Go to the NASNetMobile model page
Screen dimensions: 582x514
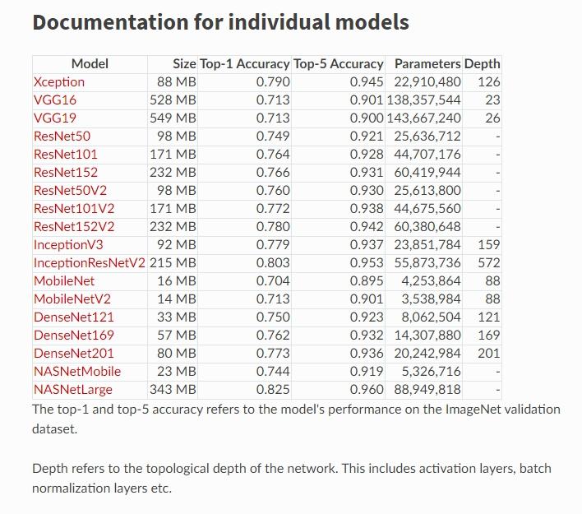[77, 372]
